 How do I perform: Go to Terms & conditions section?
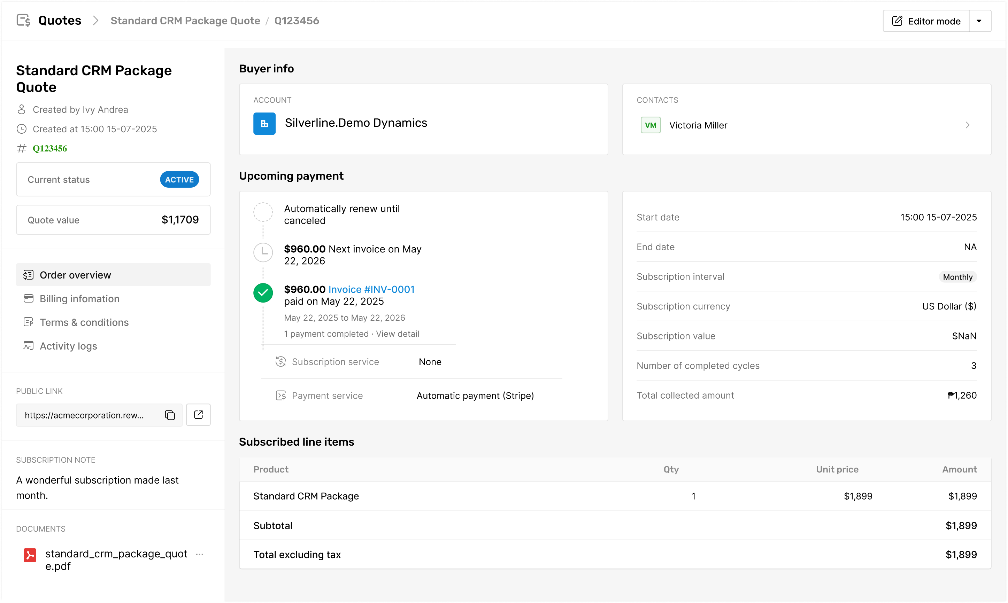click(84, 322)
